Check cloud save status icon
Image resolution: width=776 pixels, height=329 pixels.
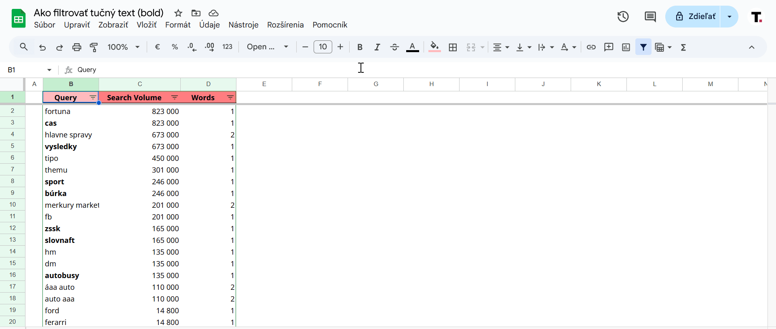[x=213, y=13]
